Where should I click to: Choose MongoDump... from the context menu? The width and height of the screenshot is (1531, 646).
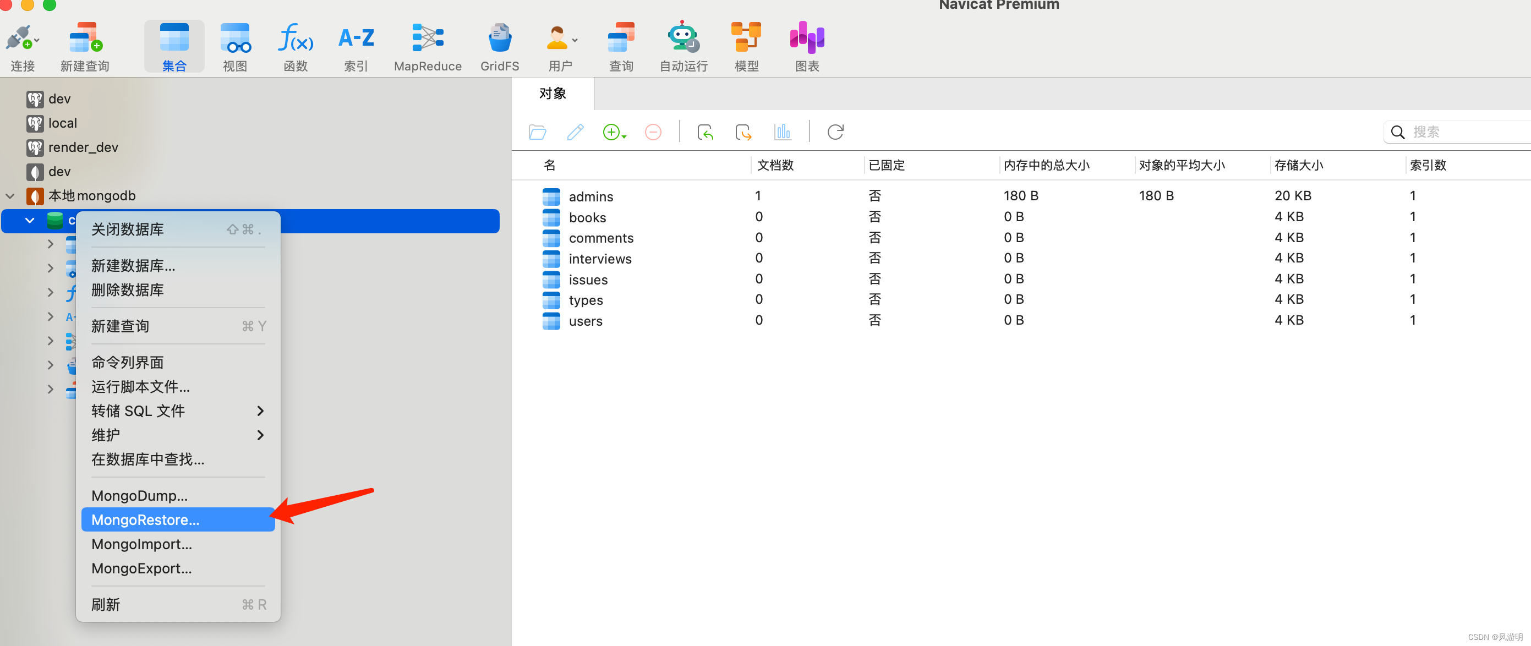pos(140,495)
